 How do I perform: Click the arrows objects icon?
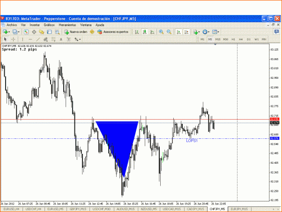(x=76, y=39)
